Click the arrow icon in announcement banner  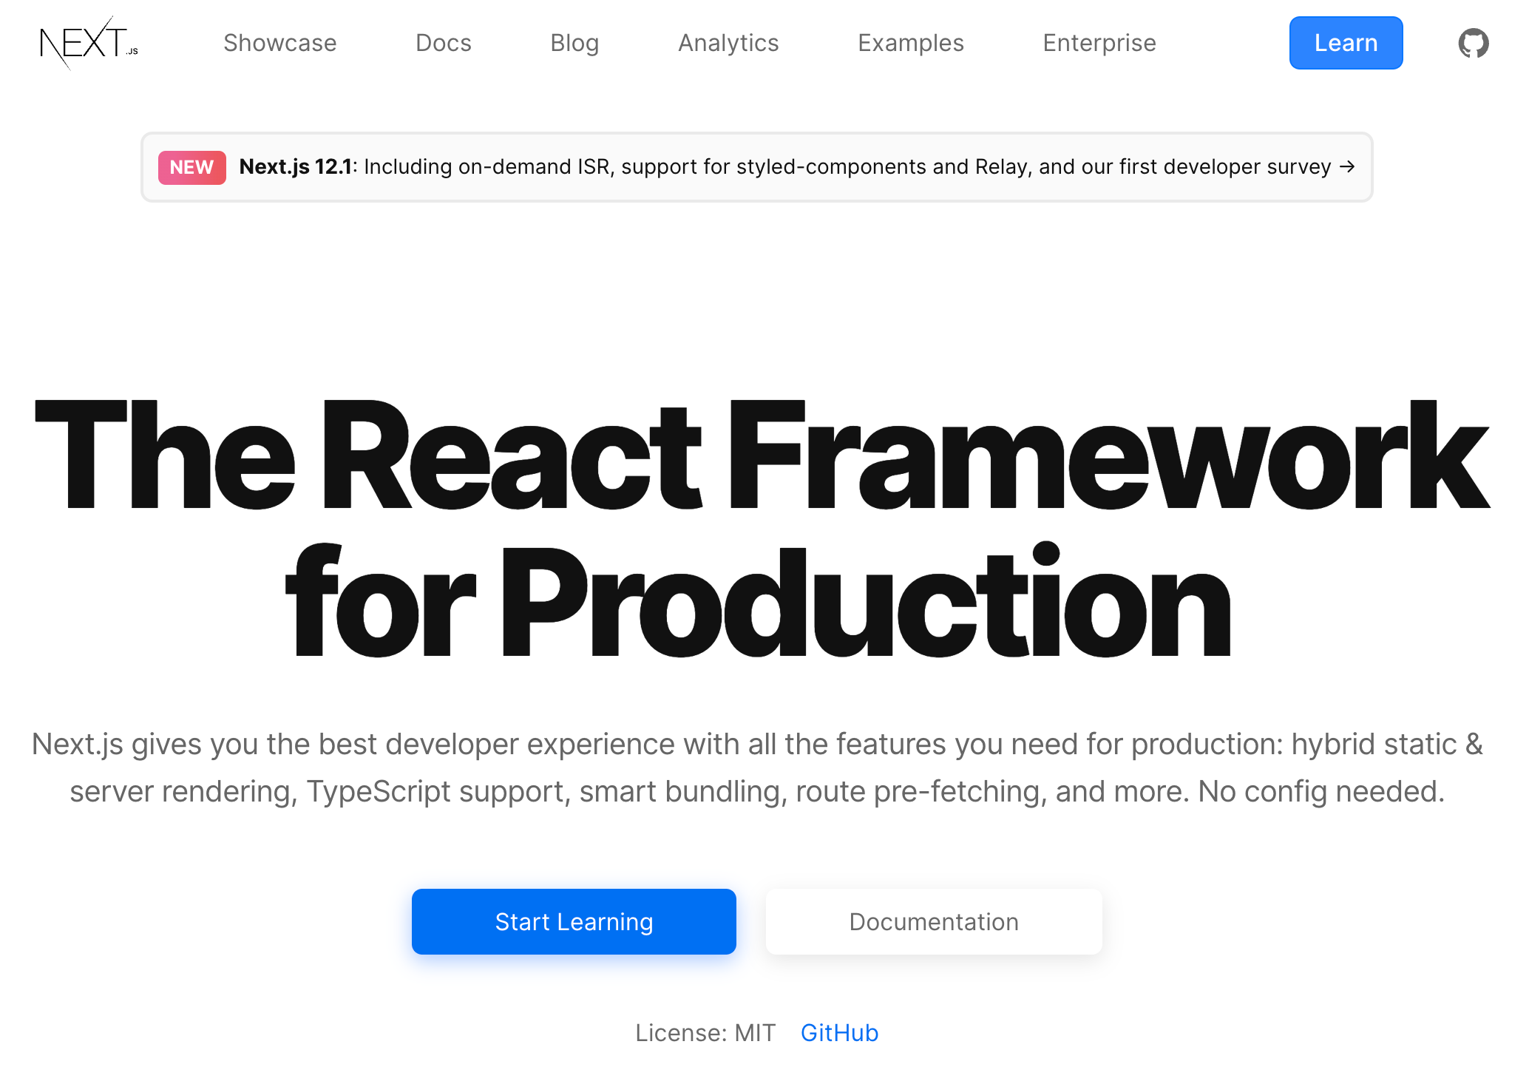1347,167
